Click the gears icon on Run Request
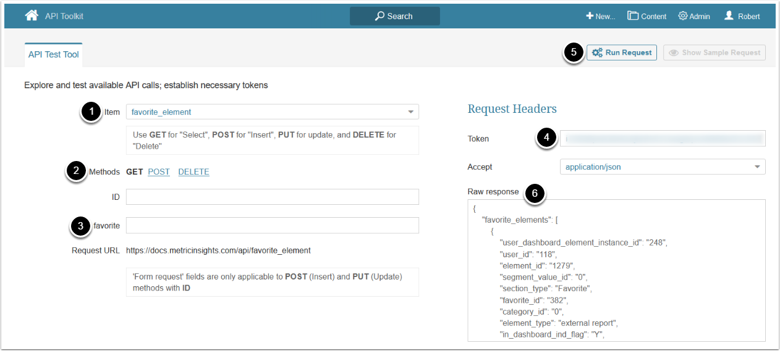The image size is (780, 351). (597, 53)
